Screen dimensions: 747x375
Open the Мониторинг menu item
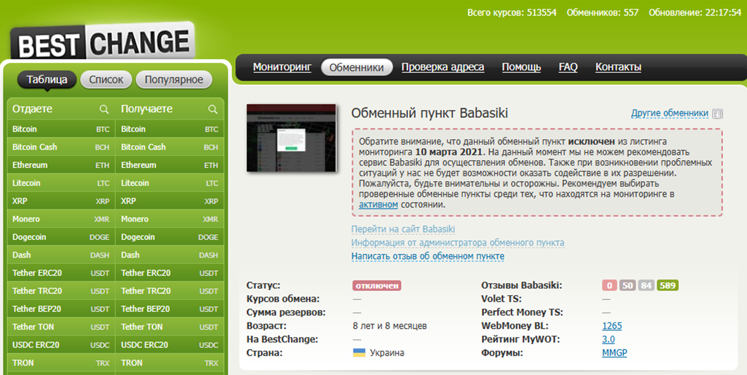(x=282, y=67)
